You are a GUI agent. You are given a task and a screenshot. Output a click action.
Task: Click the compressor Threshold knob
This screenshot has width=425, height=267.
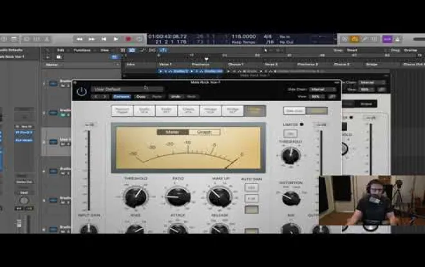point(136,197)
